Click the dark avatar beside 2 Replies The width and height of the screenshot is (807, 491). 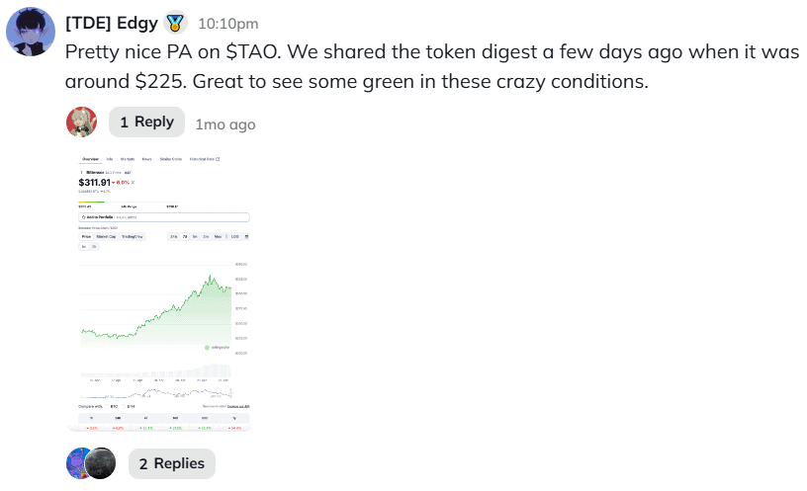[x=101, y=463]
